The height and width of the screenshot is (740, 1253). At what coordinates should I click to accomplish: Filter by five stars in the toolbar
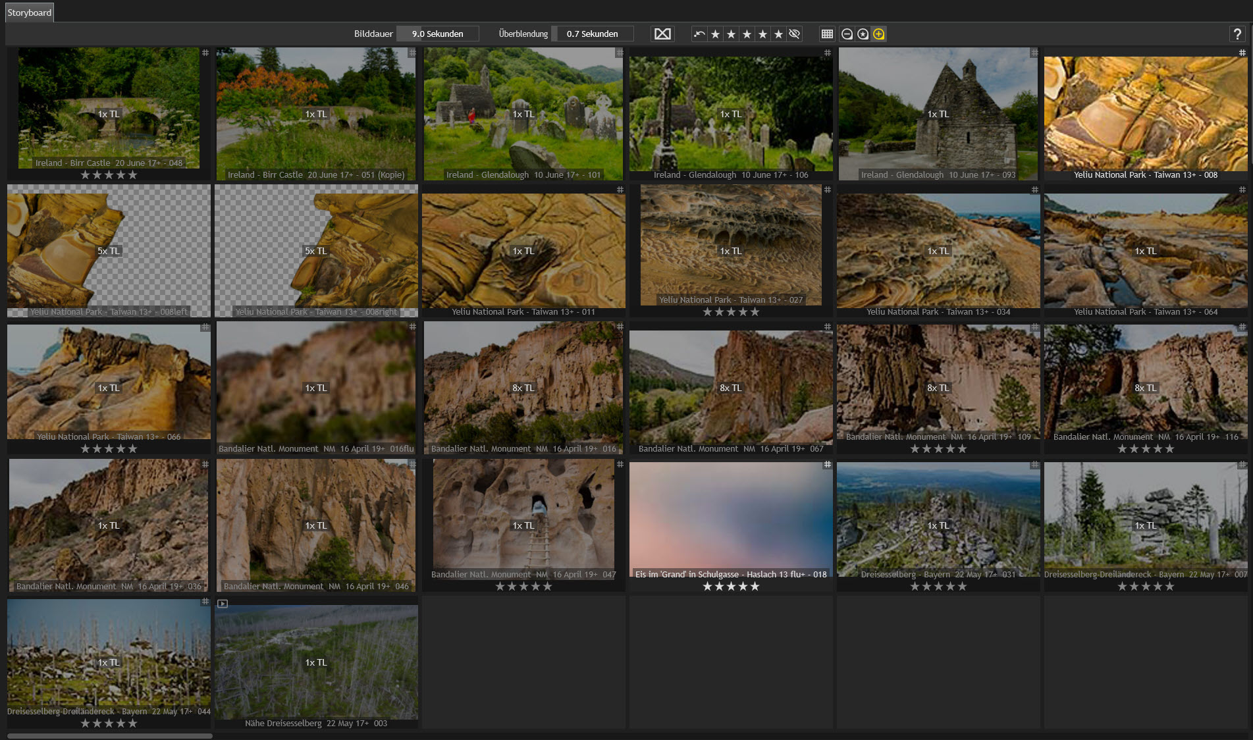click(778, 34)
